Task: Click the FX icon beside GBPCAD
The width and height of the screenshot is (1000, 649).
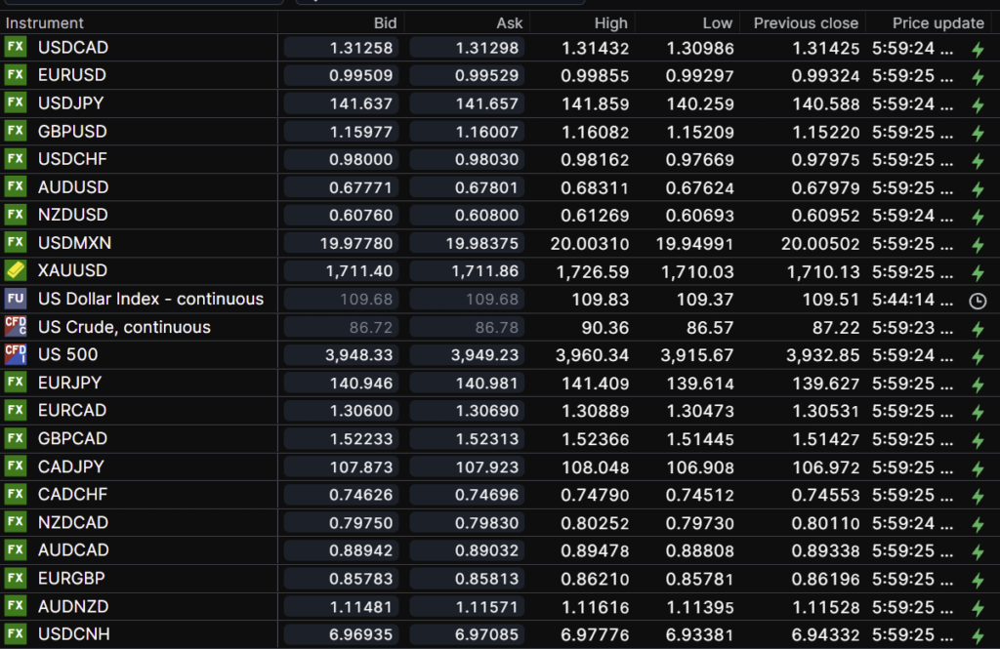Action: click(x=15, y=439)
